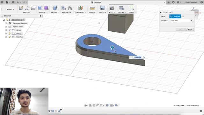Open the Help question mark icon

(x=202, y=2)
